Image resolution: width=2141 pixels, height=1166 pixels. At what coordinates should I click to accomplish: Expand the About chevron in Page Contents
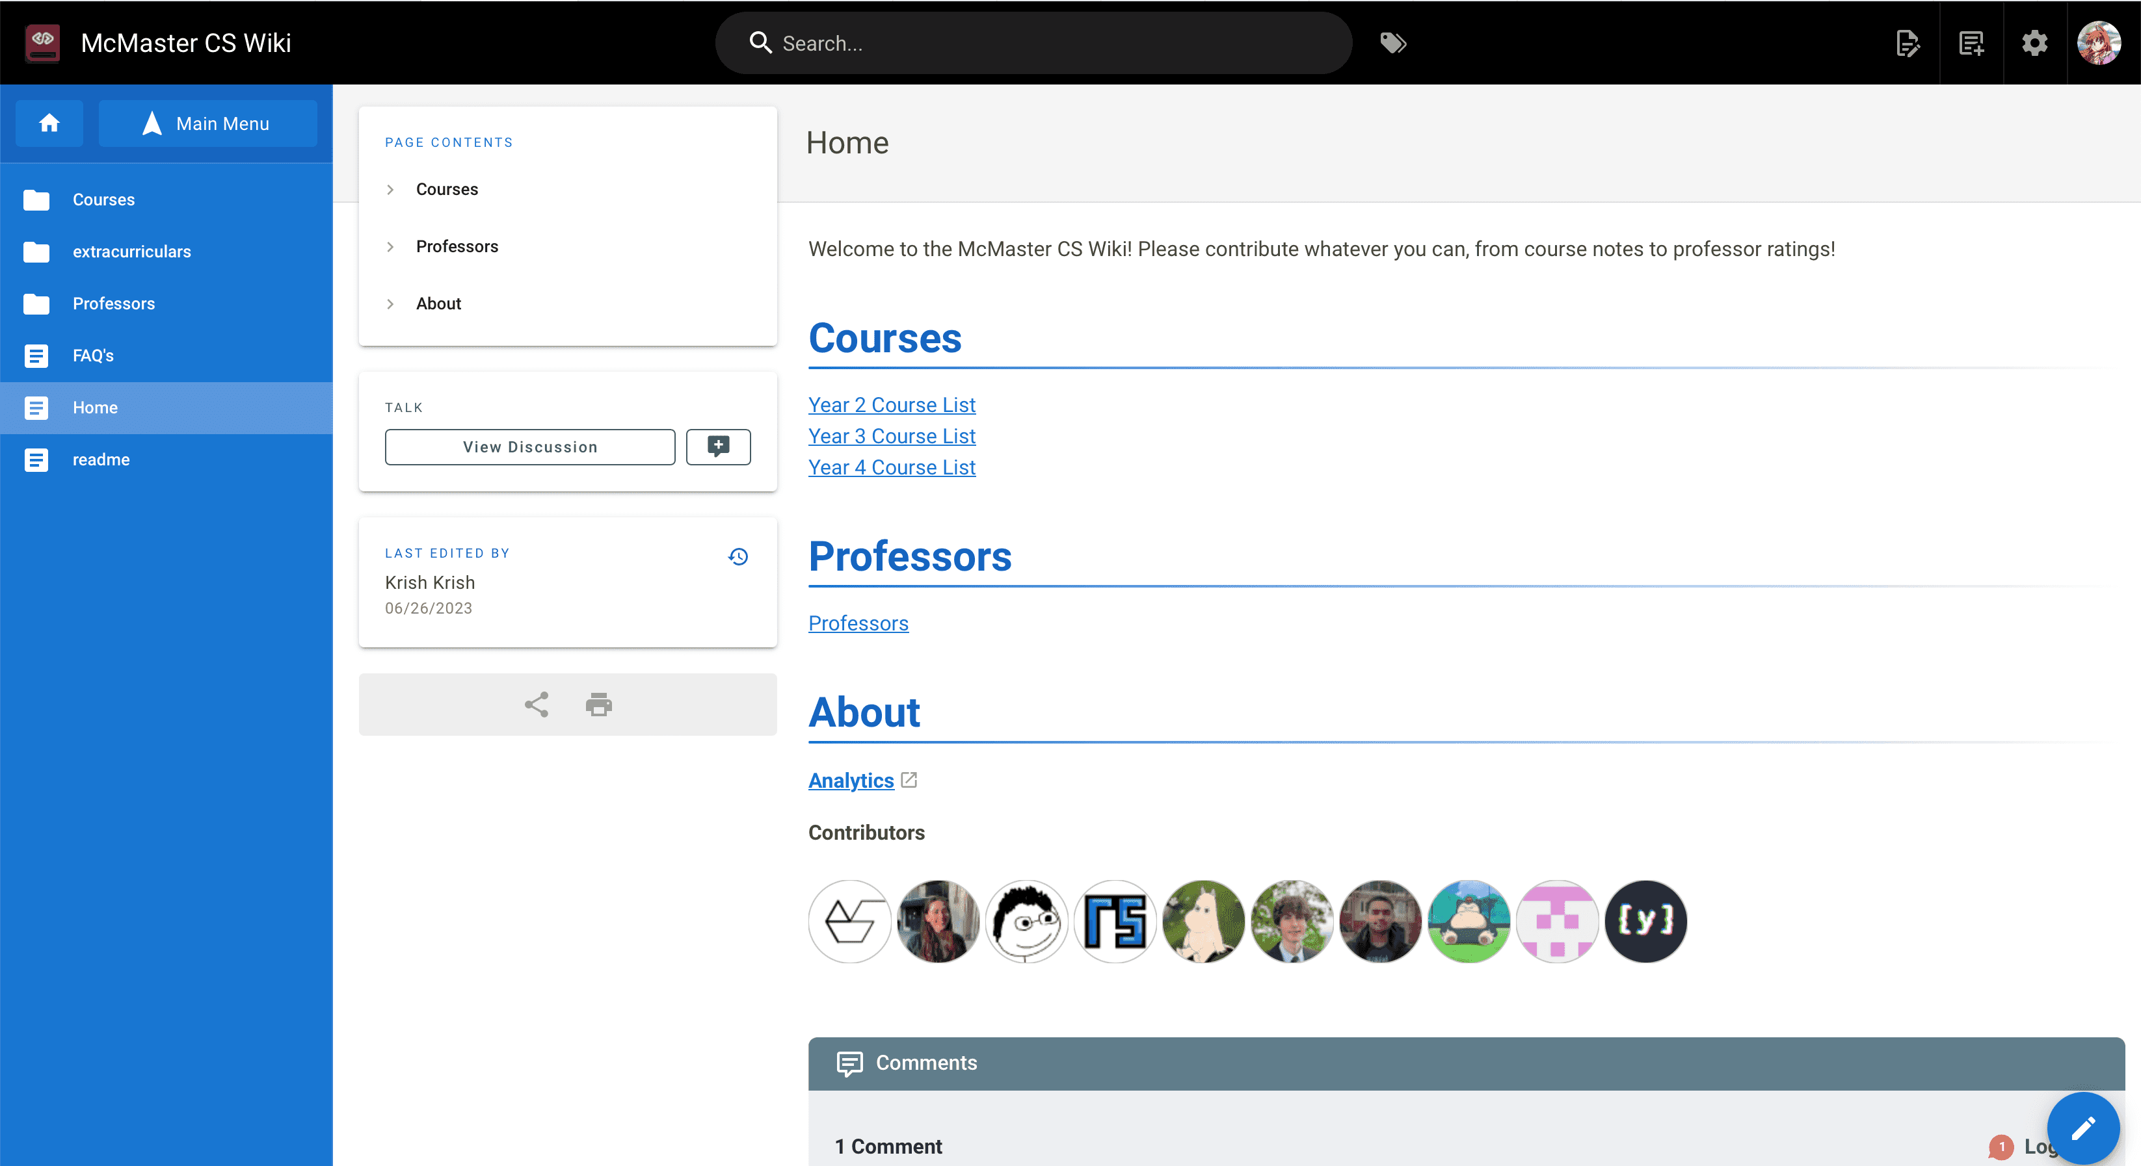[390, 304]
